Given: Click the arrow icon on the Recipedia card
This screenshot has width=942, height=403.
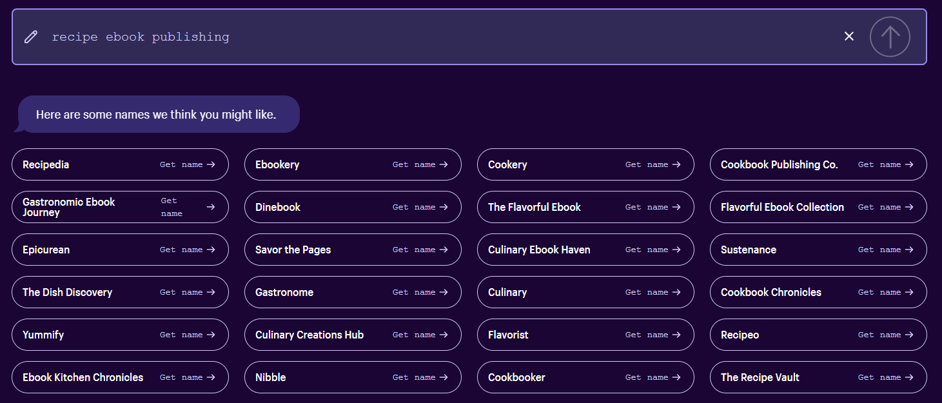Looking at the screenshot, I should point(210,164).
